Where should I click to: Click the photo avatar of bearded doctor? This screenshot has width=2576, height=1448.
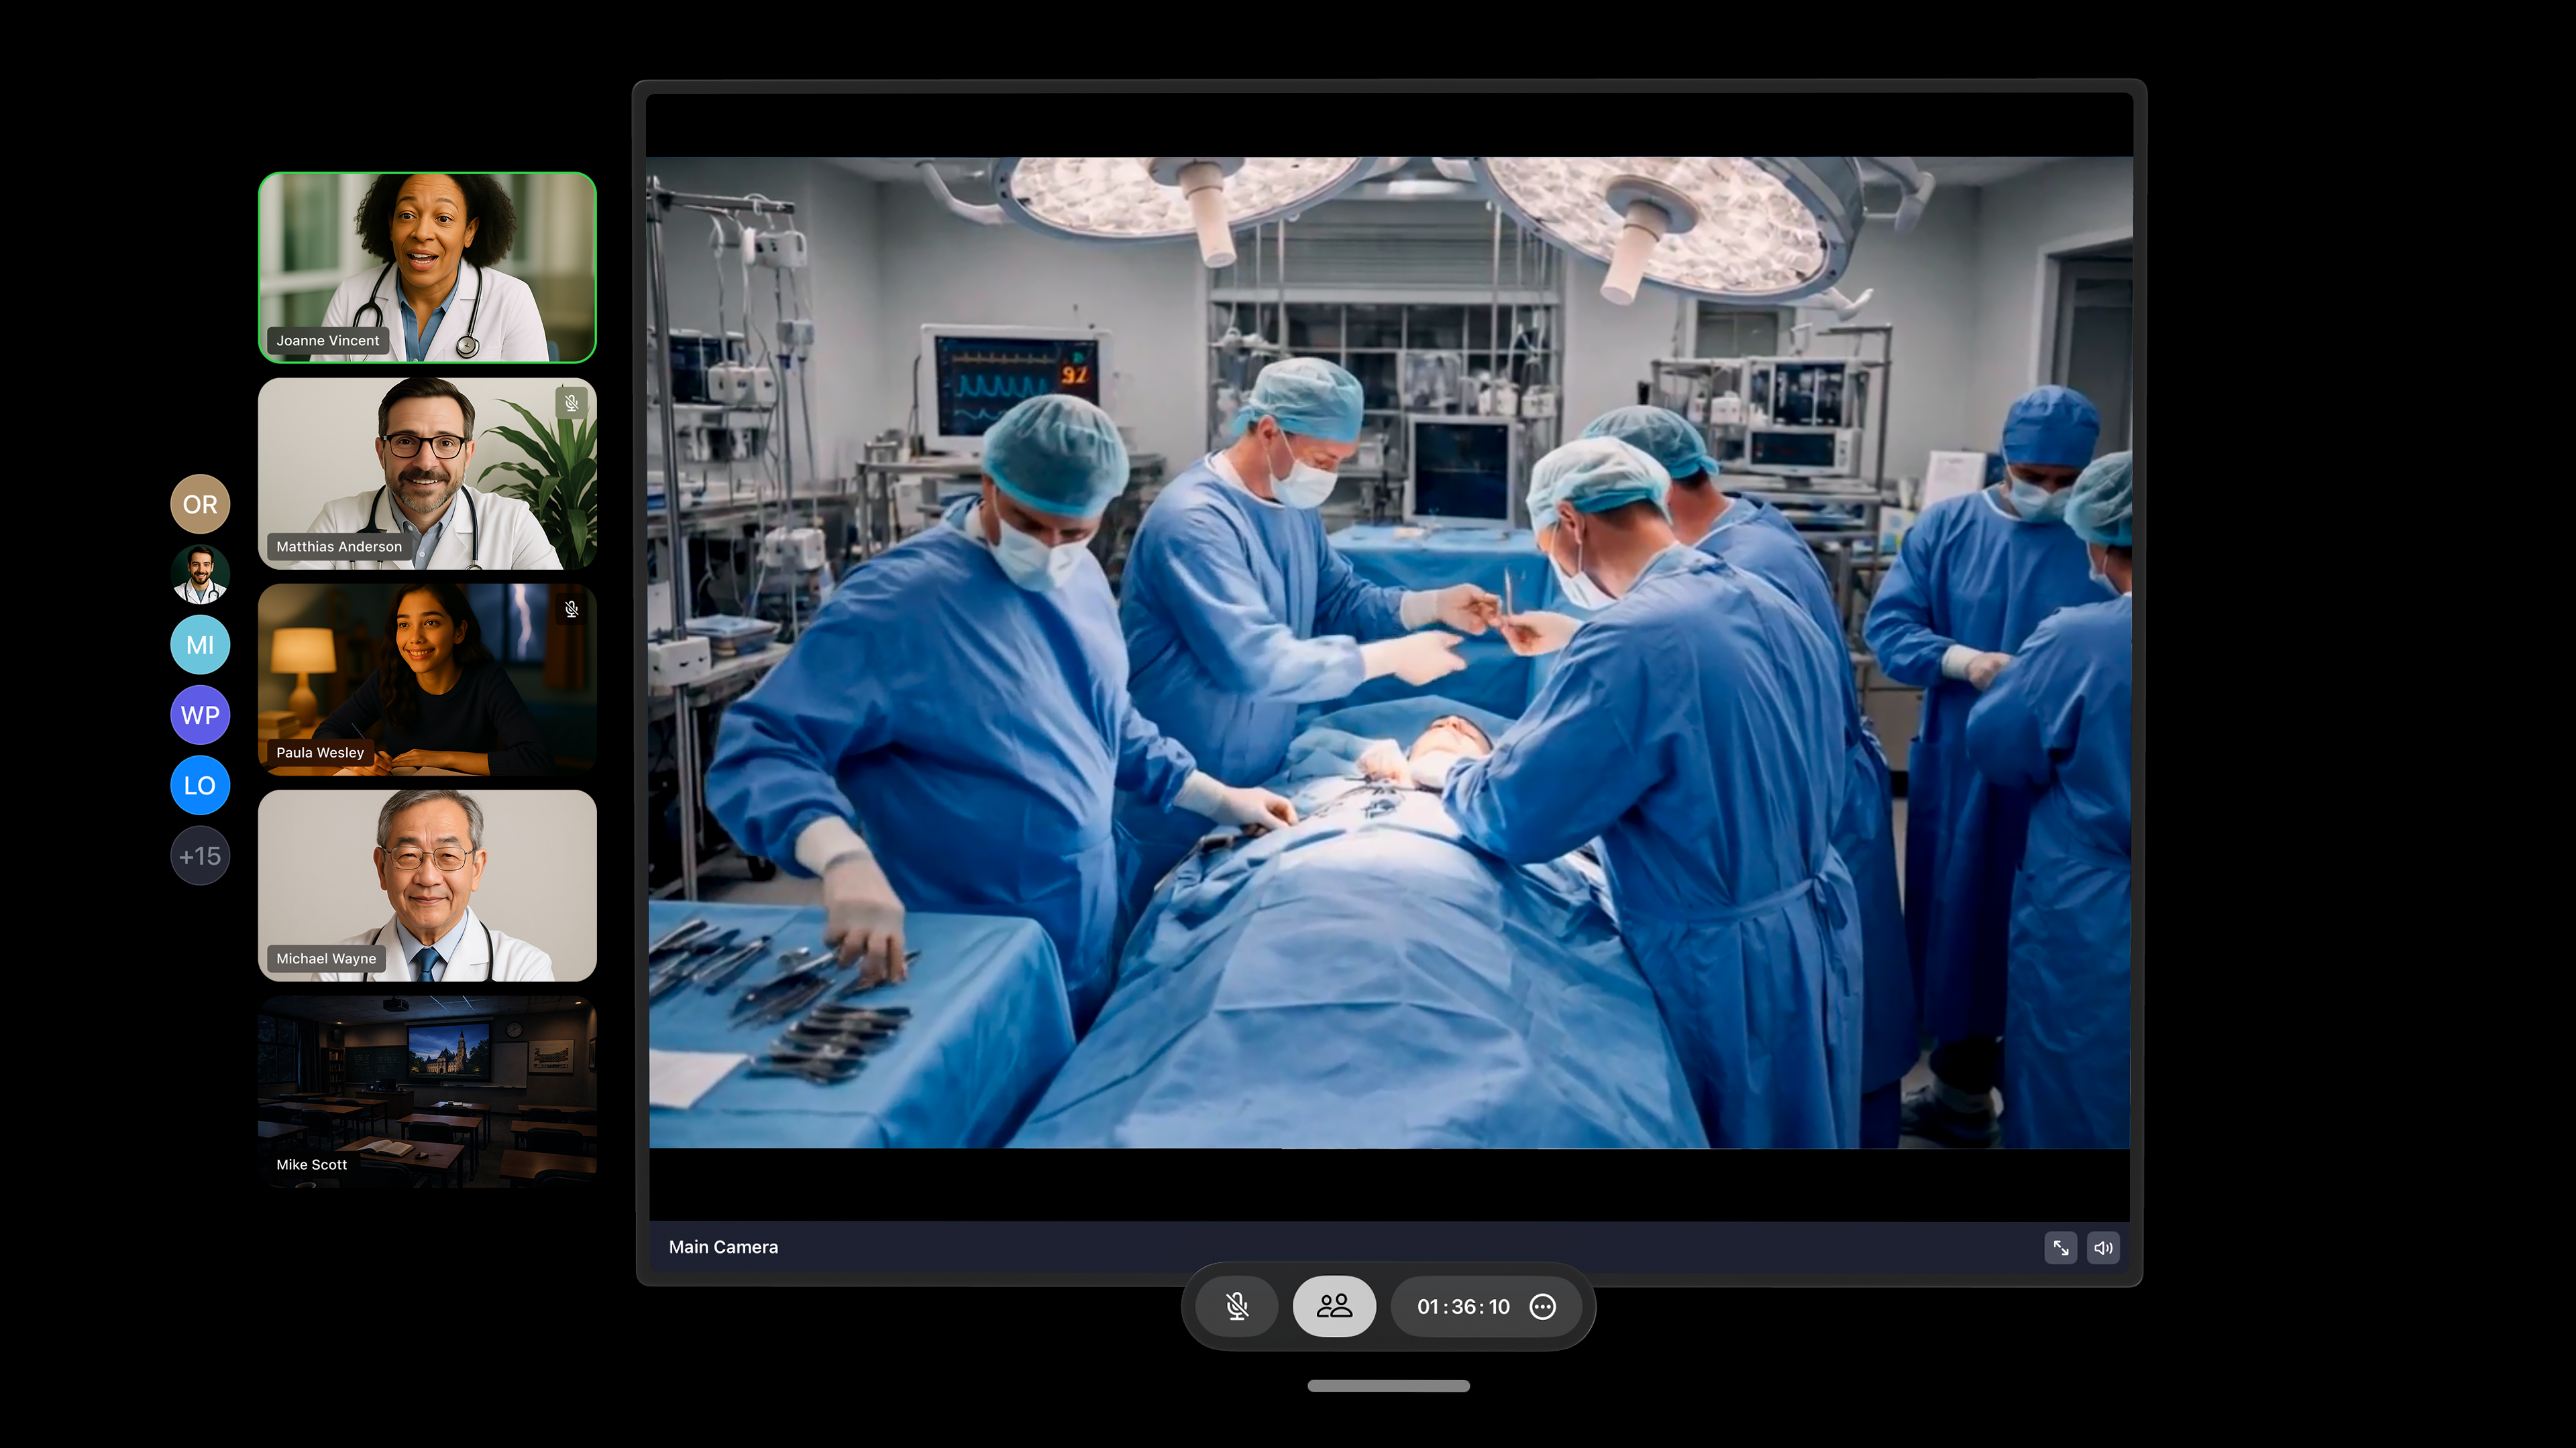[200, 575]
